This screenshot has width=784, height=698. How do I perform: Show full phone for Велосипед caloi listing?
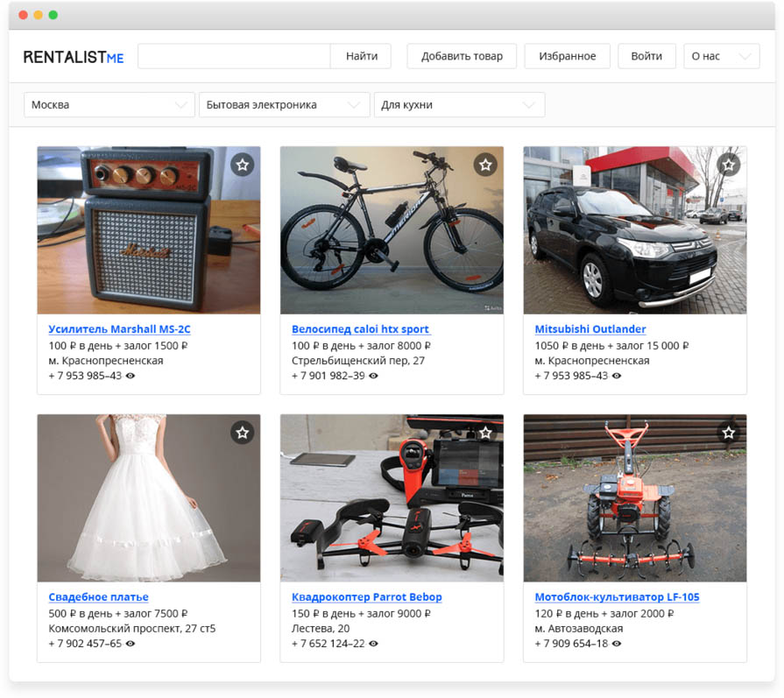[373, 376]
